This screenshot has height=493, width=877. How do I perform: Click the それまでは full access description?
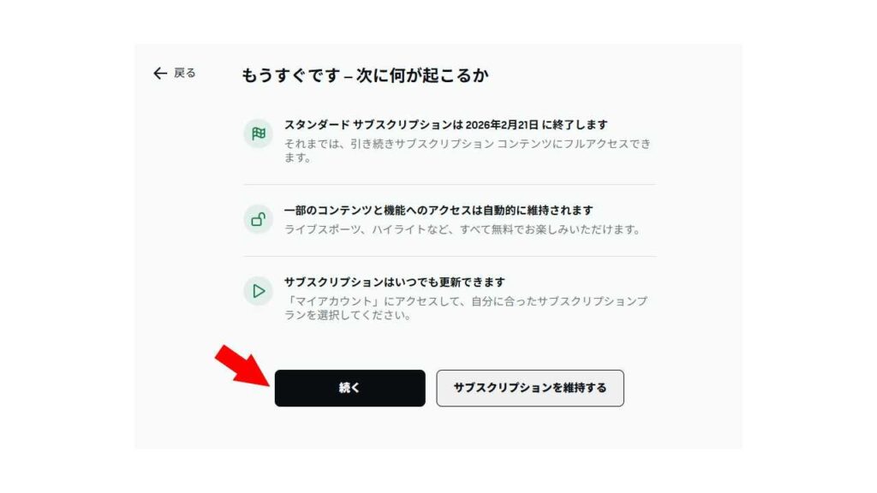(x=468, y=151)
